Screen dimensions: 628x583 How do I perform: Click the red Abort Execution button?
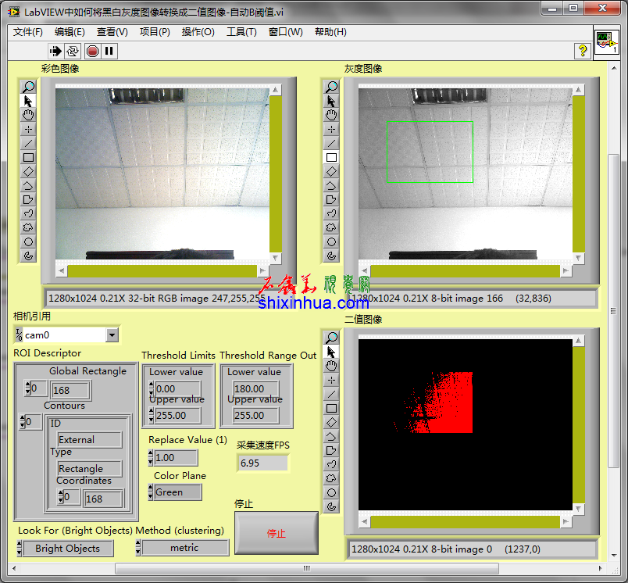(92, 51)
